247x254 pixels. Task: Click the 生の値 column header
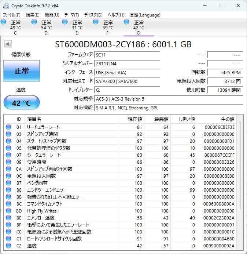(217, 119)
